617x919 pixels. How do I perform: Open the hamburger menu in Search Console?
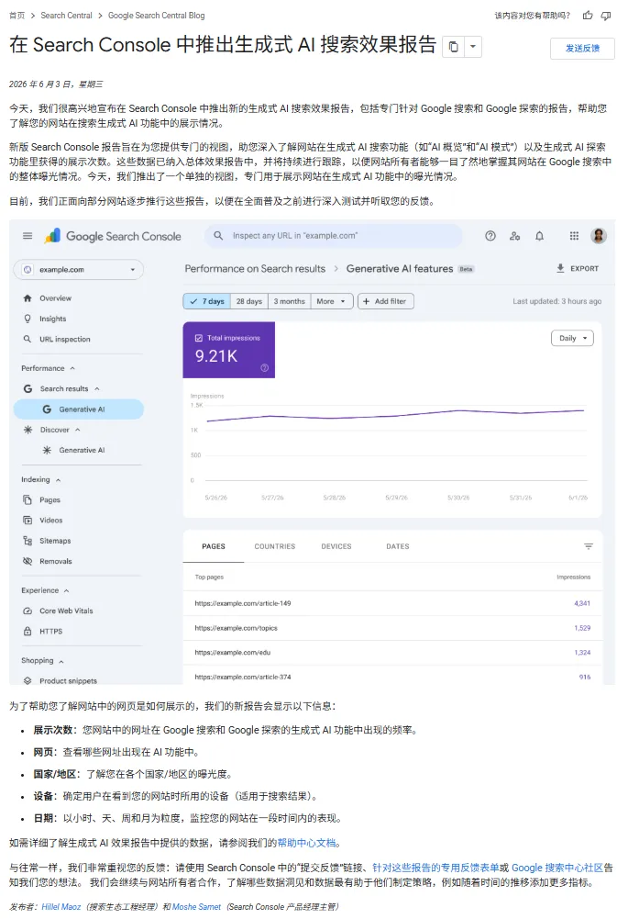[28, 236]
